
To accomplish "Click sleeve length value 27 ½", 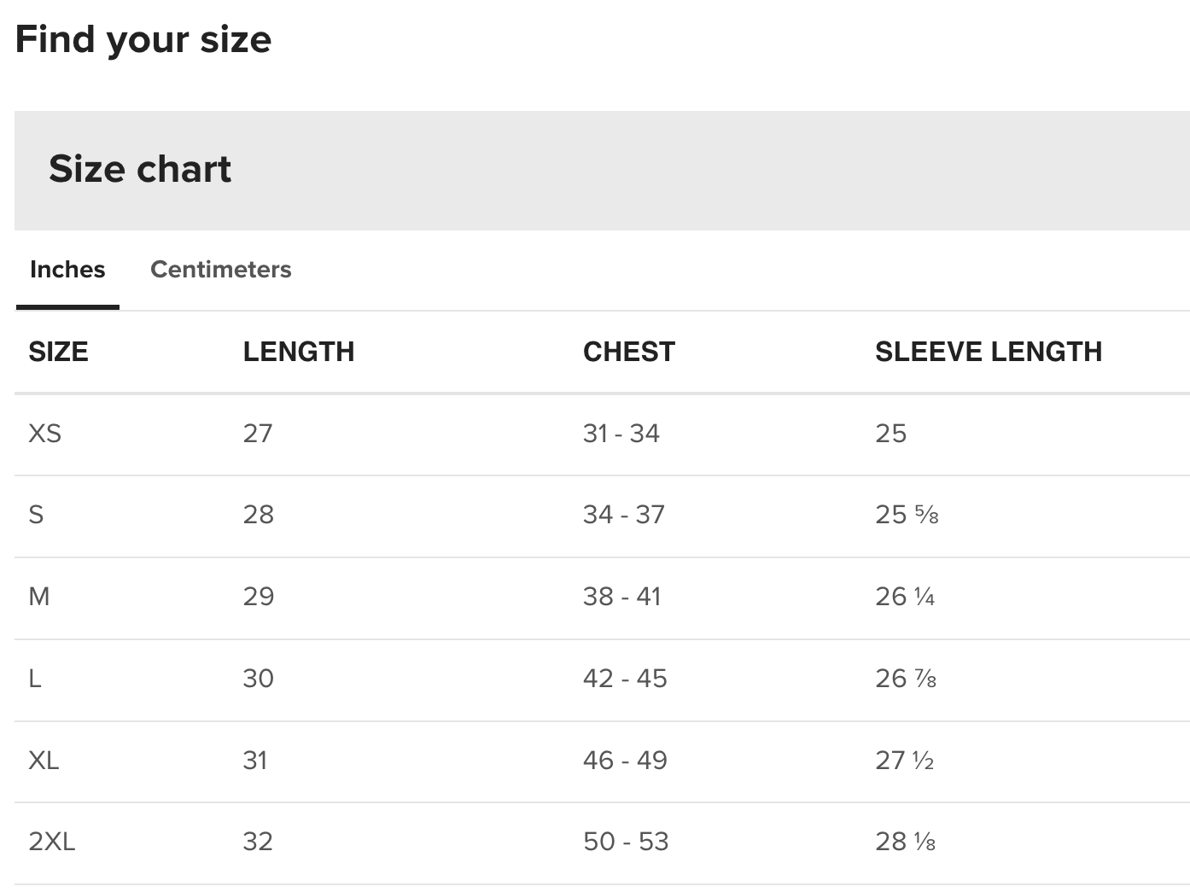I will click(904, 760).
